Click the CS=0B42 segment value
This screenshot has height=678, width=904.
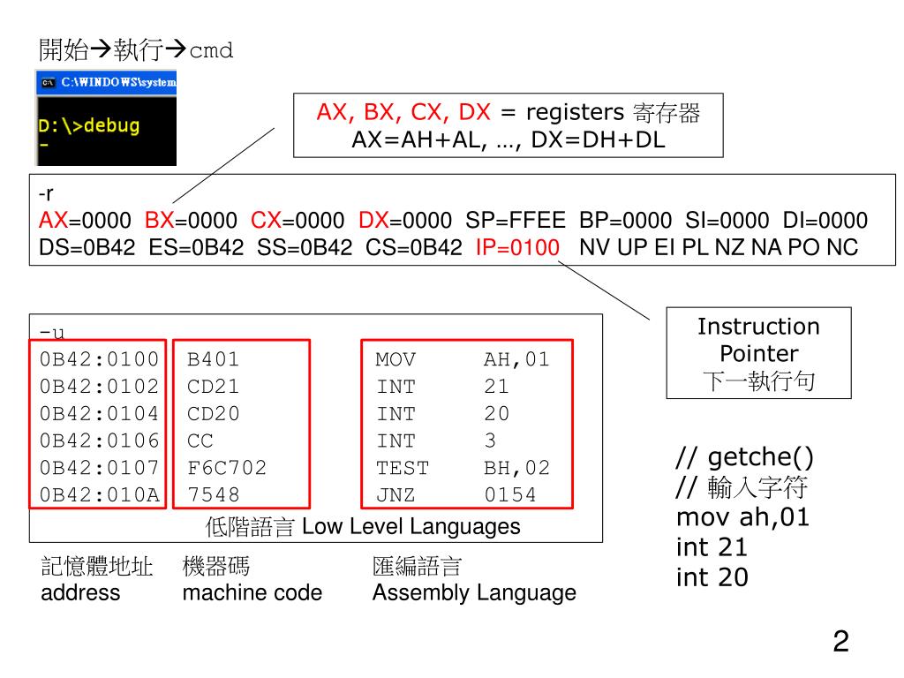click(x=414, y=247)
